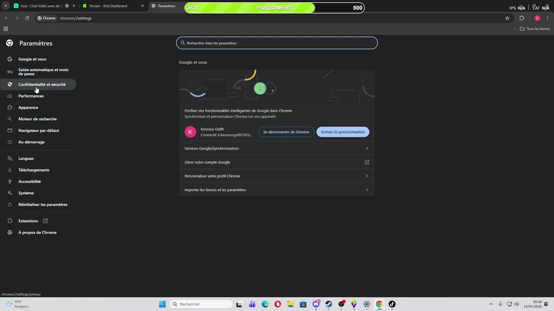Screen dimensions: 554x311
Task: Open Système settings section
Action: [38, 193]
